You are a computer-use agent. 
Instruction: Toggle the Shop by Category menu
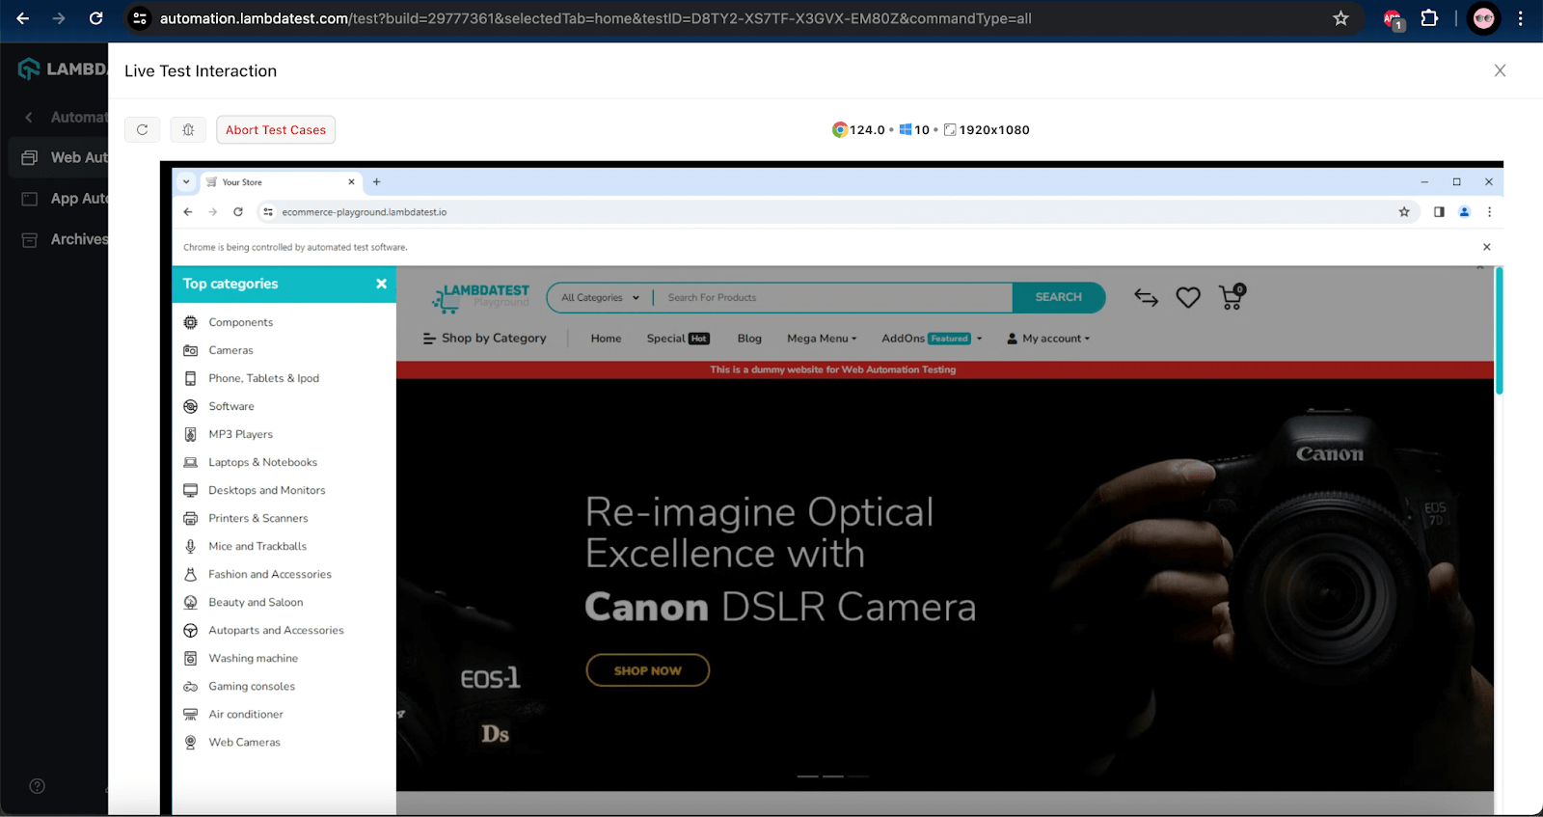(484, 339)
